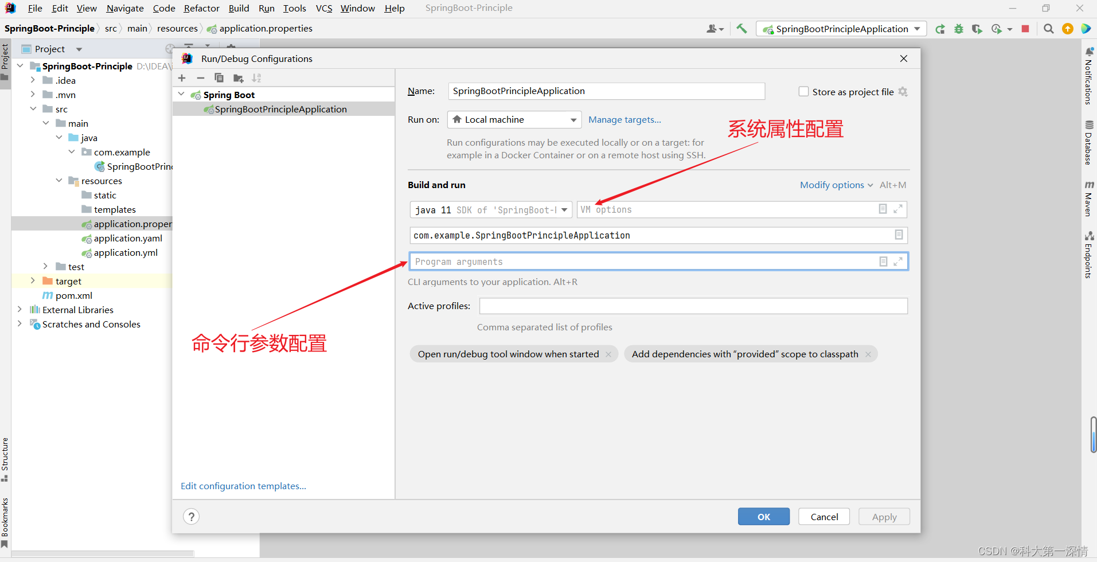Sort configurations alphabetically
This screenshot has width=1097, height=562.
[x=256, y=78]
